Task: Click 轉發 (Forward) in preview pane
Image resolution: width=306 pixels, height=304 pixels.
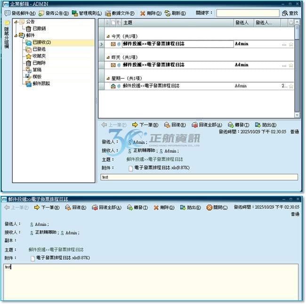Action: point(239,125)
